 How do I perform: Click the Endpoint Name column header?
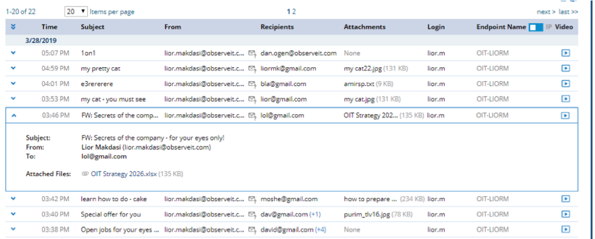click(x=502, y=27)
